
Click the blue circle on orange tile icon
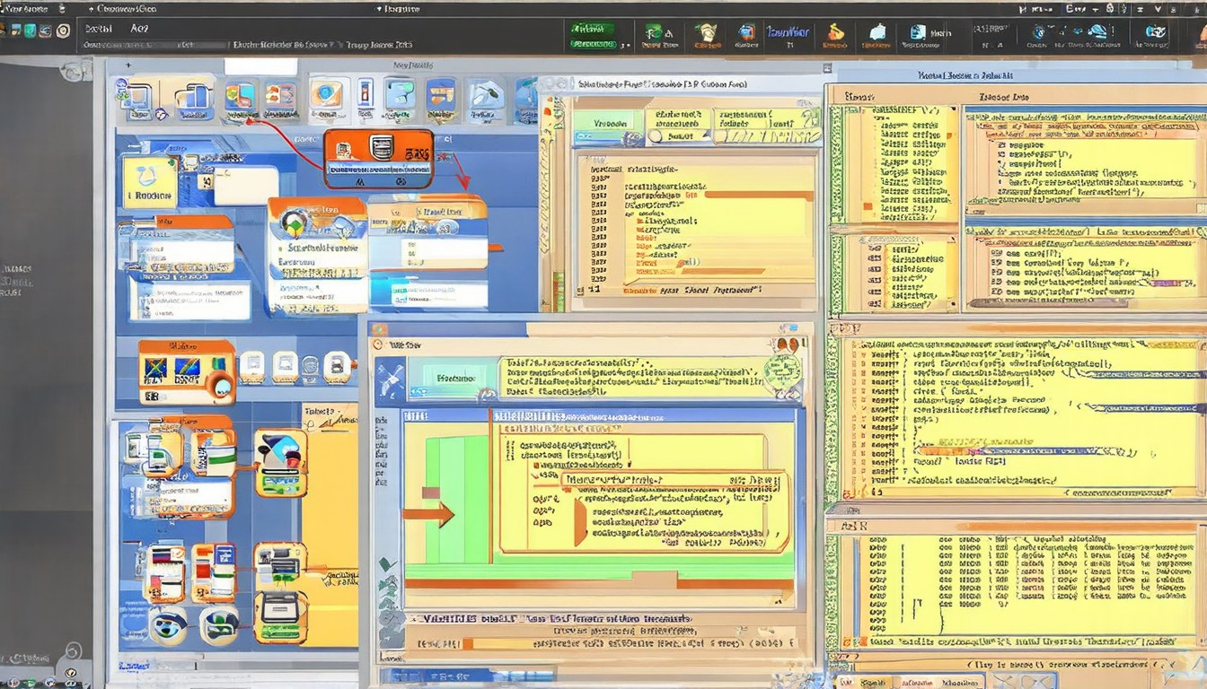326,96
